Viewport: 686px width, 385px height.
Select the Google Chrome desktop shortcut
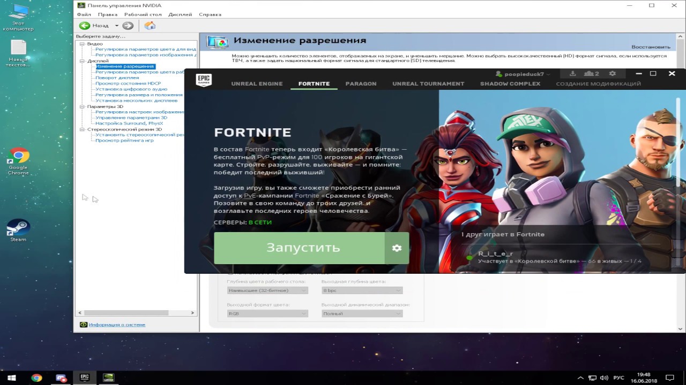(x=18, y=161)
